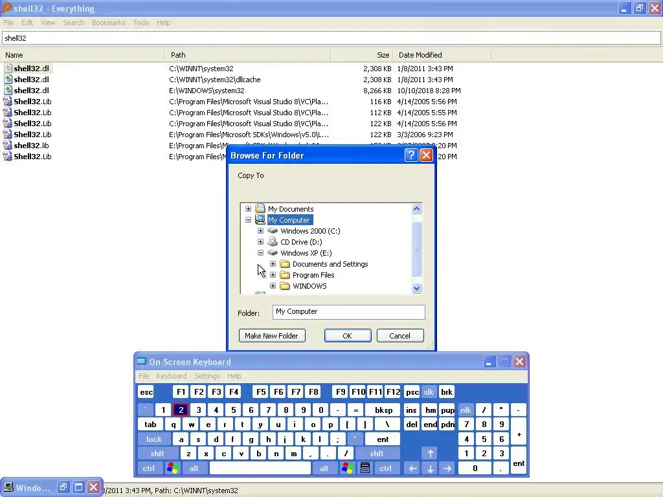Click the down arrow key on keyboard
This screenshot has height=497, width=663.
(430, 468)
